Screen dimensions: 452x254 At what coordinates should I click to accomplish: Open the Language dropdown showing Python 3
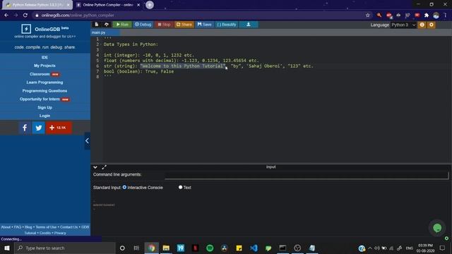pos(403,25)
